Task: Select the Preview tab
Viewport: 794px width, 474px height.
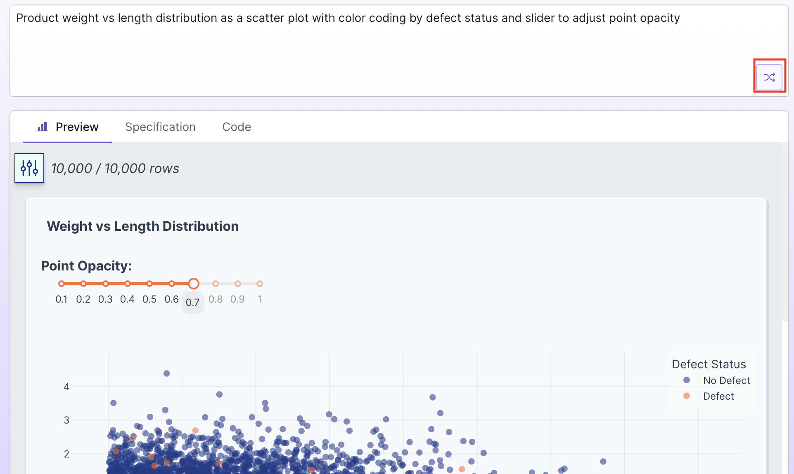Action: tap(77, 127)
